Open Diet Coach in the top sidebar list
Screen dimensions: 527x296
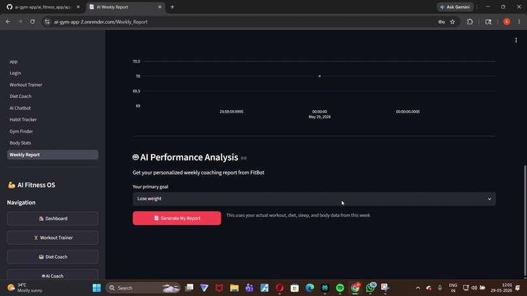[x=20, y=96]
